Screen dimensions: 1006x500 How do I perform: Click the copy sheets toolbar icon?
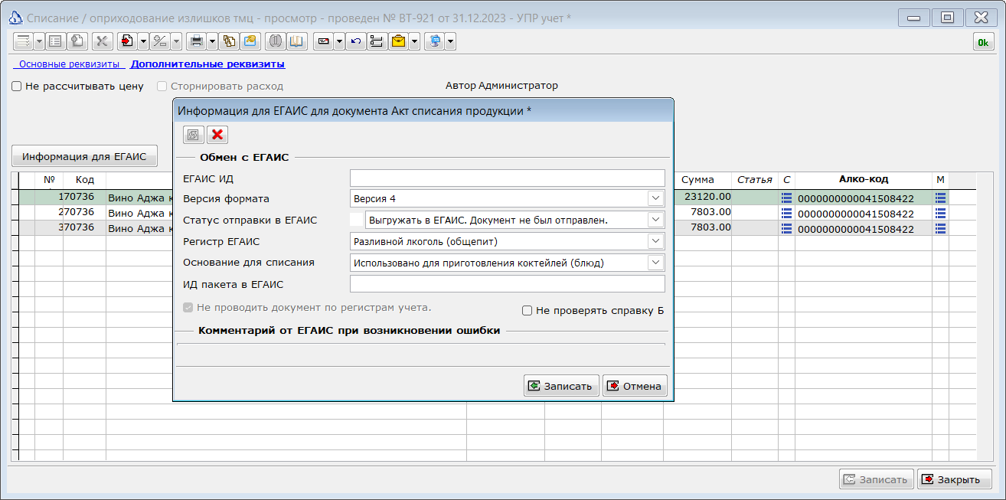[x=228, y=41]
